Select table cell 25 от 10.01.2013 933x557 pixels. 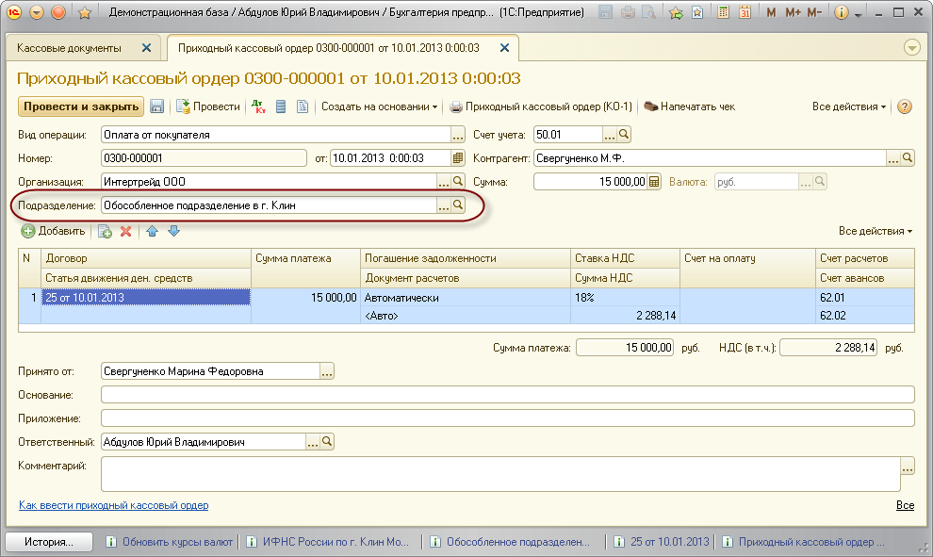(146, 298)
